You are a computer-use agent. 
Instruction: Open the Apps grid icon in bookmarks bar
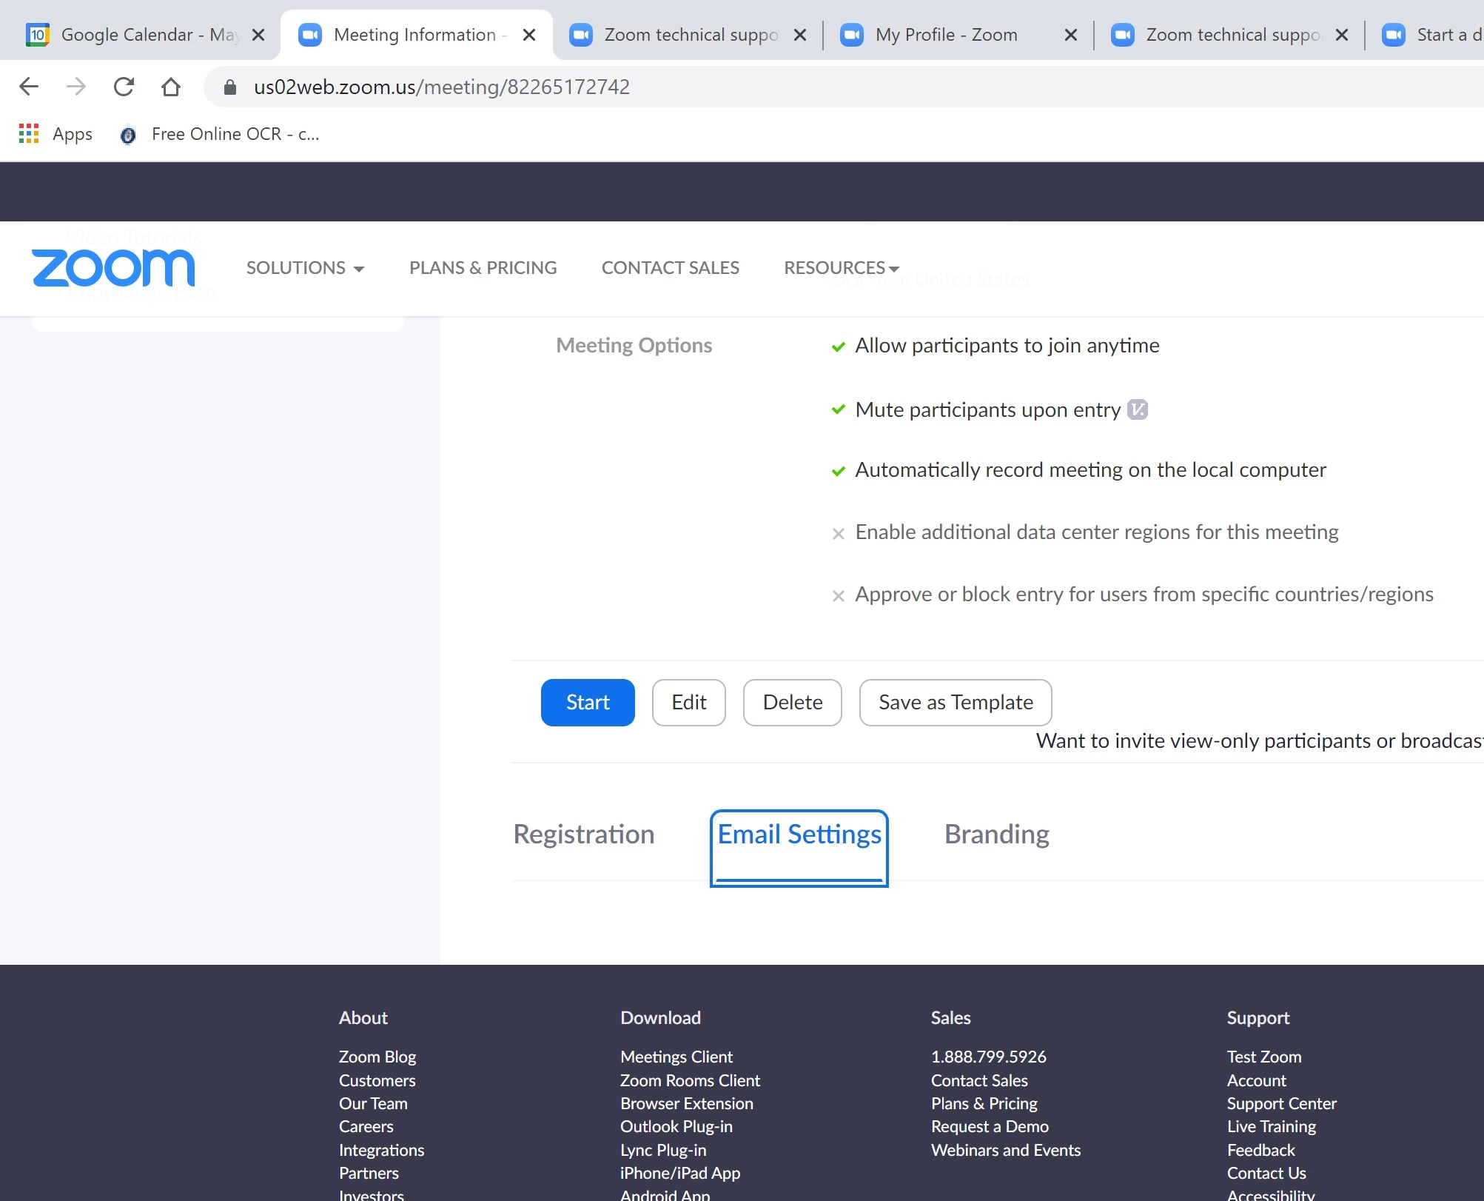(28, 134)
